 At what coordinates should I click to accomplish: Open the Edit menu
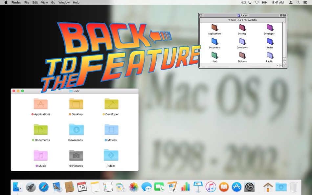35,2
